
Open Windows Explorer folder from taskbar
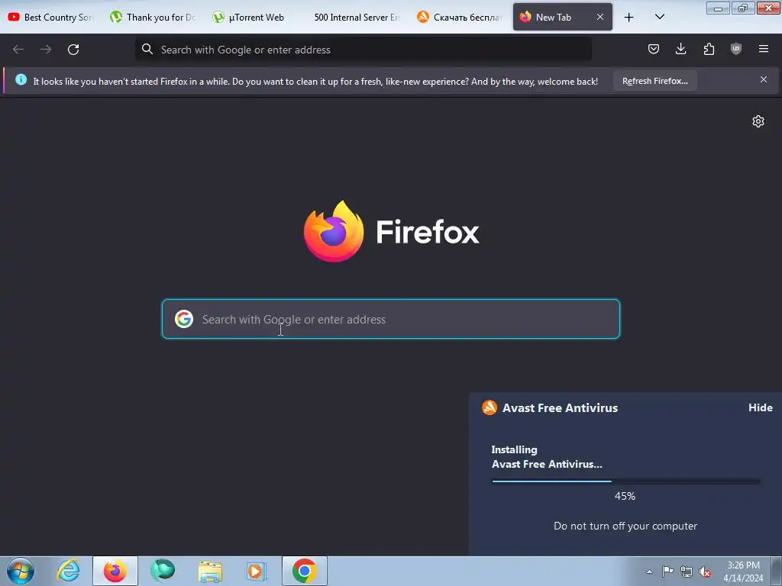210,571
